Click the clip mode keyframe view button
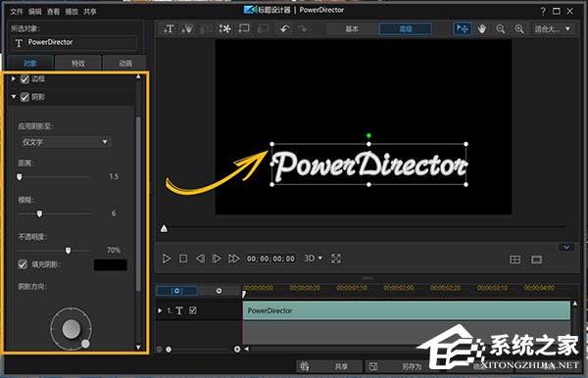 (x=176, y=291)
